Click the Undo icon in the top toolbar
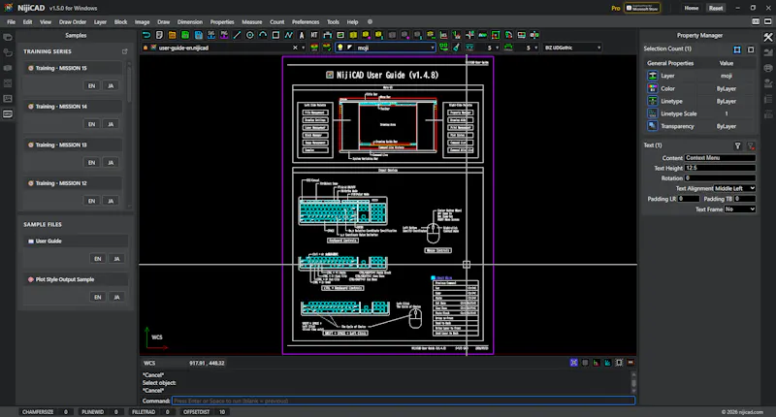This screenshot has width=776, height=417. pyautogui.click(x=146, y=35)
